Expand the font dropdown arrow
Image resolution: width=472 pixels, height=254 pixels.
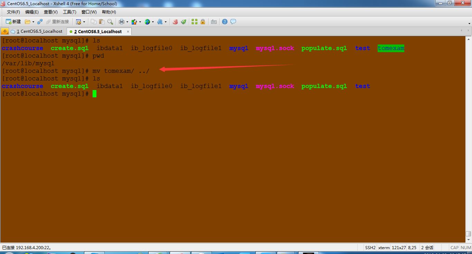[166, 22]
